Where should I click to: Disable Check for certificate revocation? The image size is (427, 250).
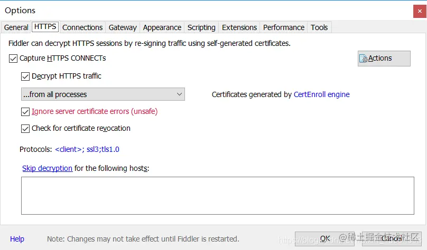pyautogui.click(x=25, y=128)
